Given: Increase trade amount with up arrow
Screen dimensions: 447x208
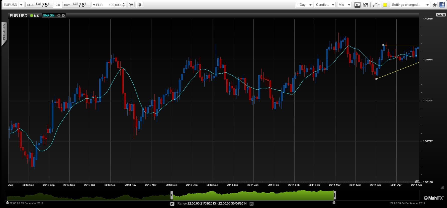Looking at the screenshot, I should coord(124,3).
